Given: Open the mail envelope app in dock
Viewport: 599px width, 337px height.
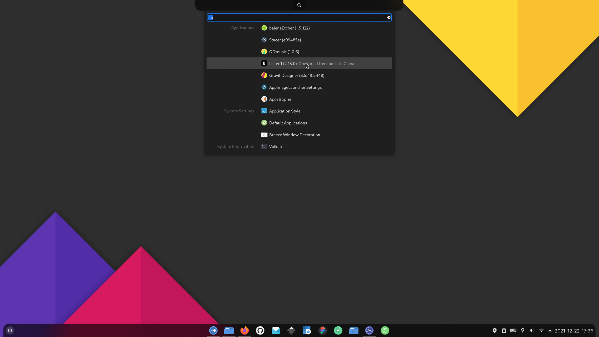Looking at the screenshot, I should (x=276, y=330).
